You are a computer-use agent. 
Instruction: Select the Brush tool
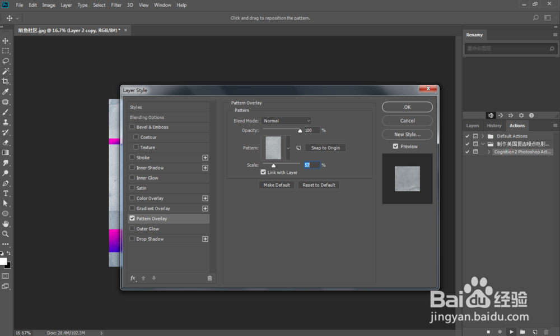6,112
